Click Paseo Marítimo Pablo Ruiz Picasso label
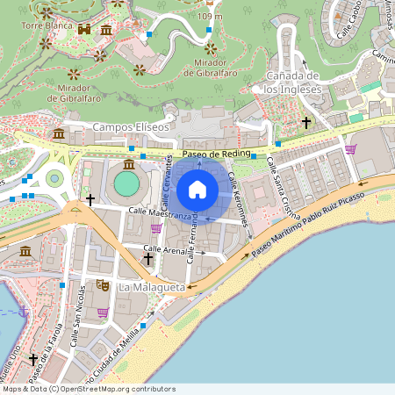 308,225
